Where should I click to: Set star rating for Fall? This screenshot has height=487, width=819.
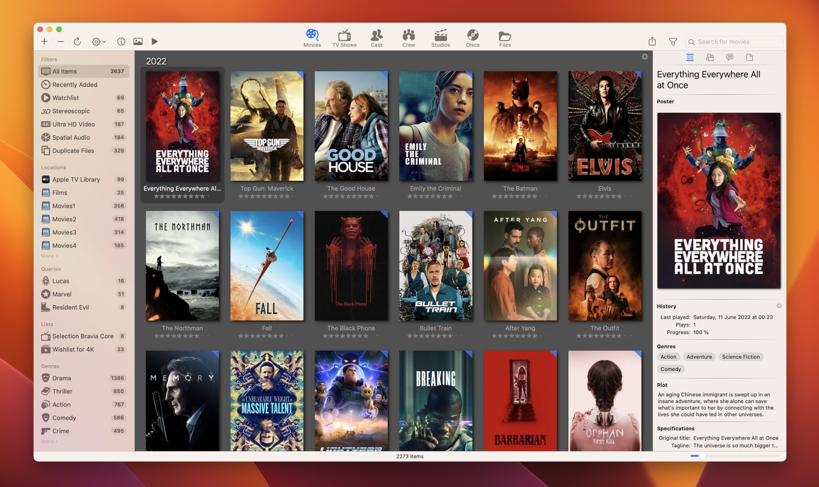click(x=267, y=336)
